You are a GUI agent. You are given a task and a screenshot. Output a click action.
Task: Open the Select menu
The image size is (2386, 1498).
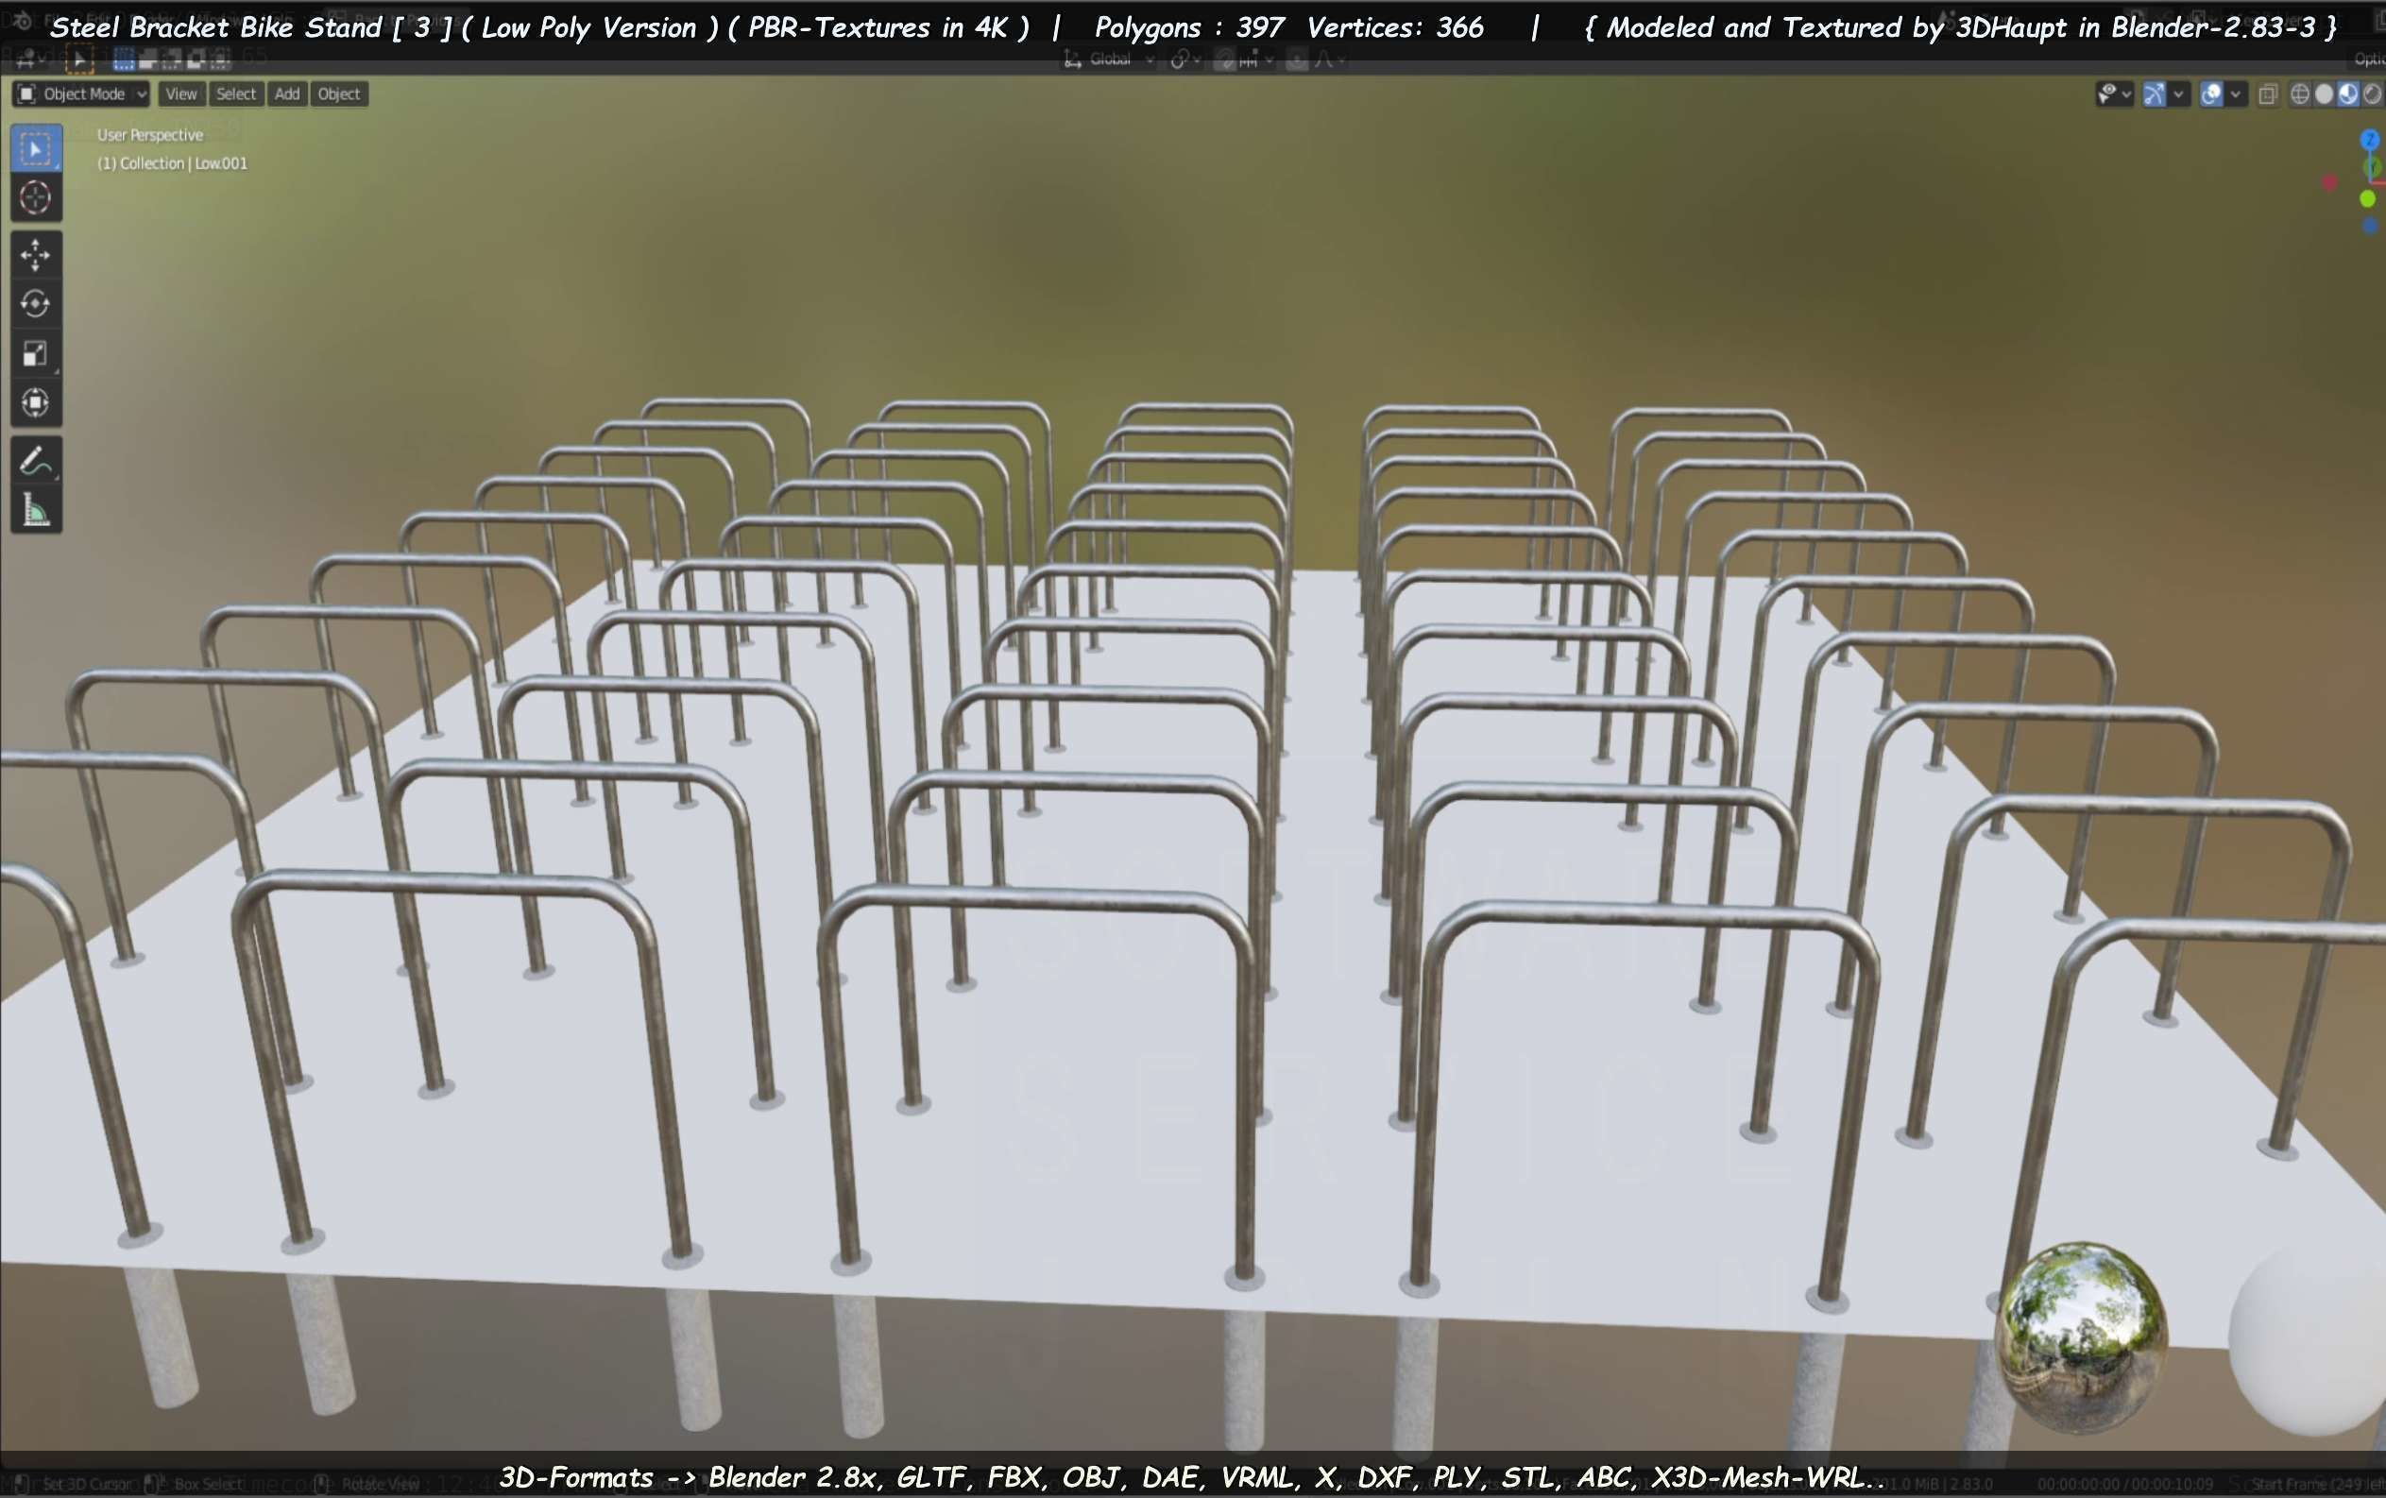pyautogui.click(x=236, y=94)
